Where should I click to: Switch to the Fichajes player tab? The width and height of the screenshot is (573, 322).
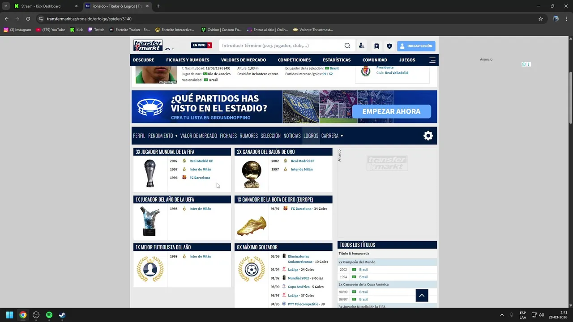(x=228, y=136)
